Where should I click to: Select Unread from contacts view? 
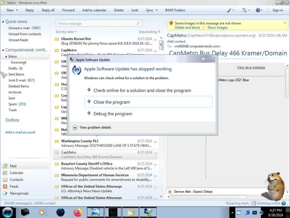point(25,34)
